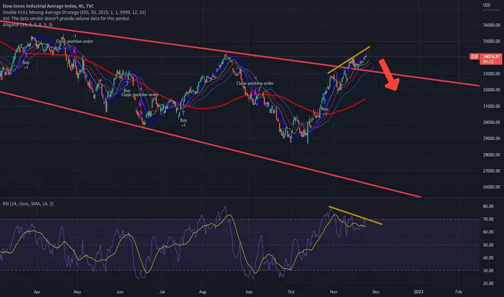Select the July Buy +1 signal label
This screenshot has width=504, height=297.
click(x=183, y=123)
